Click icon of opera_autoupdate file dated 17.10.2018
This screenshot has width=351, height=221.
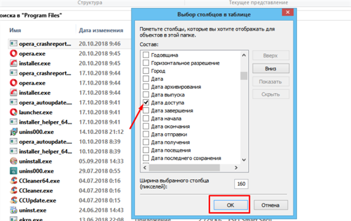(13, 102)
